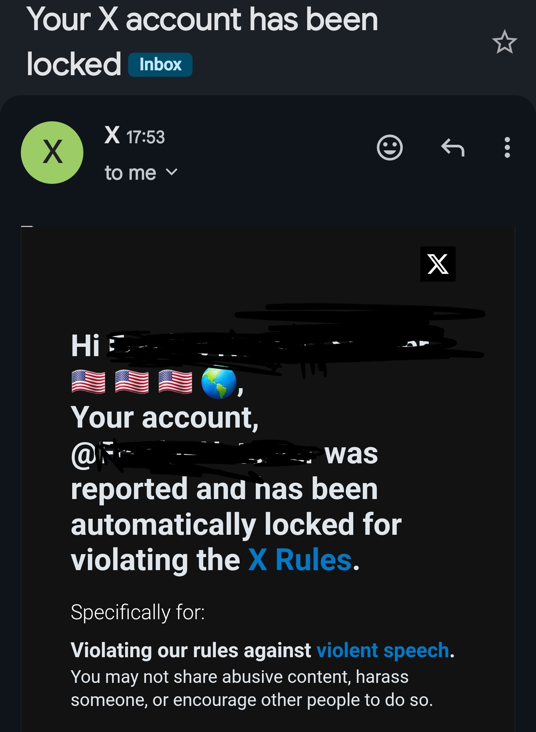Tap the first US flag emoji
Image resolution: width=536 pixels, height=732 pixels.
[88, 382]
